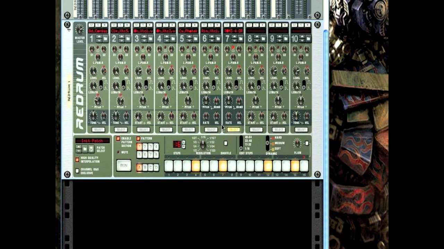Image resolution: width=444 pixels, height=249 pixels.
Task: Click channel 1 decay/gate mode switch
Action: click(x=101, y=84)
